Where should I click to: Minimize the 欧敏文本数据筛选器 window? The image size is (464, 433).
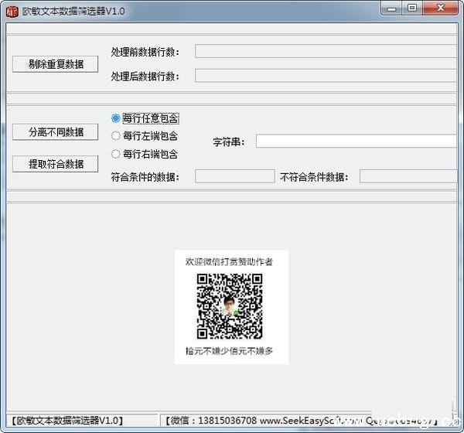[x=391, y=9]
